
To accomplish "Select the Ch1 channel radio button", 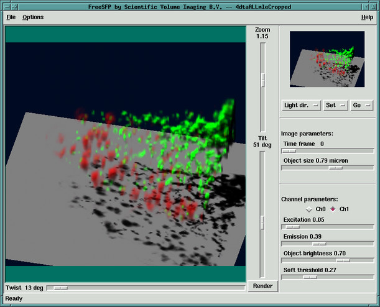I will [x=333, y=209].
